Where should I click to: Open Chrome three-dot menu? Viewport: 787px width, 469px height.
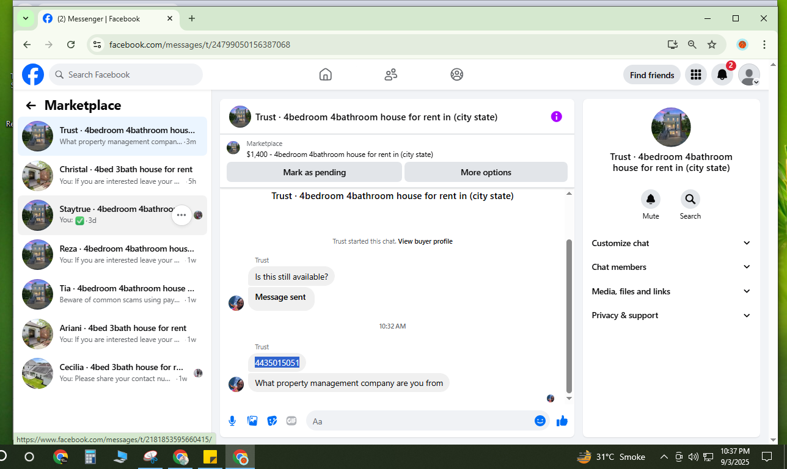pos(764,45)
